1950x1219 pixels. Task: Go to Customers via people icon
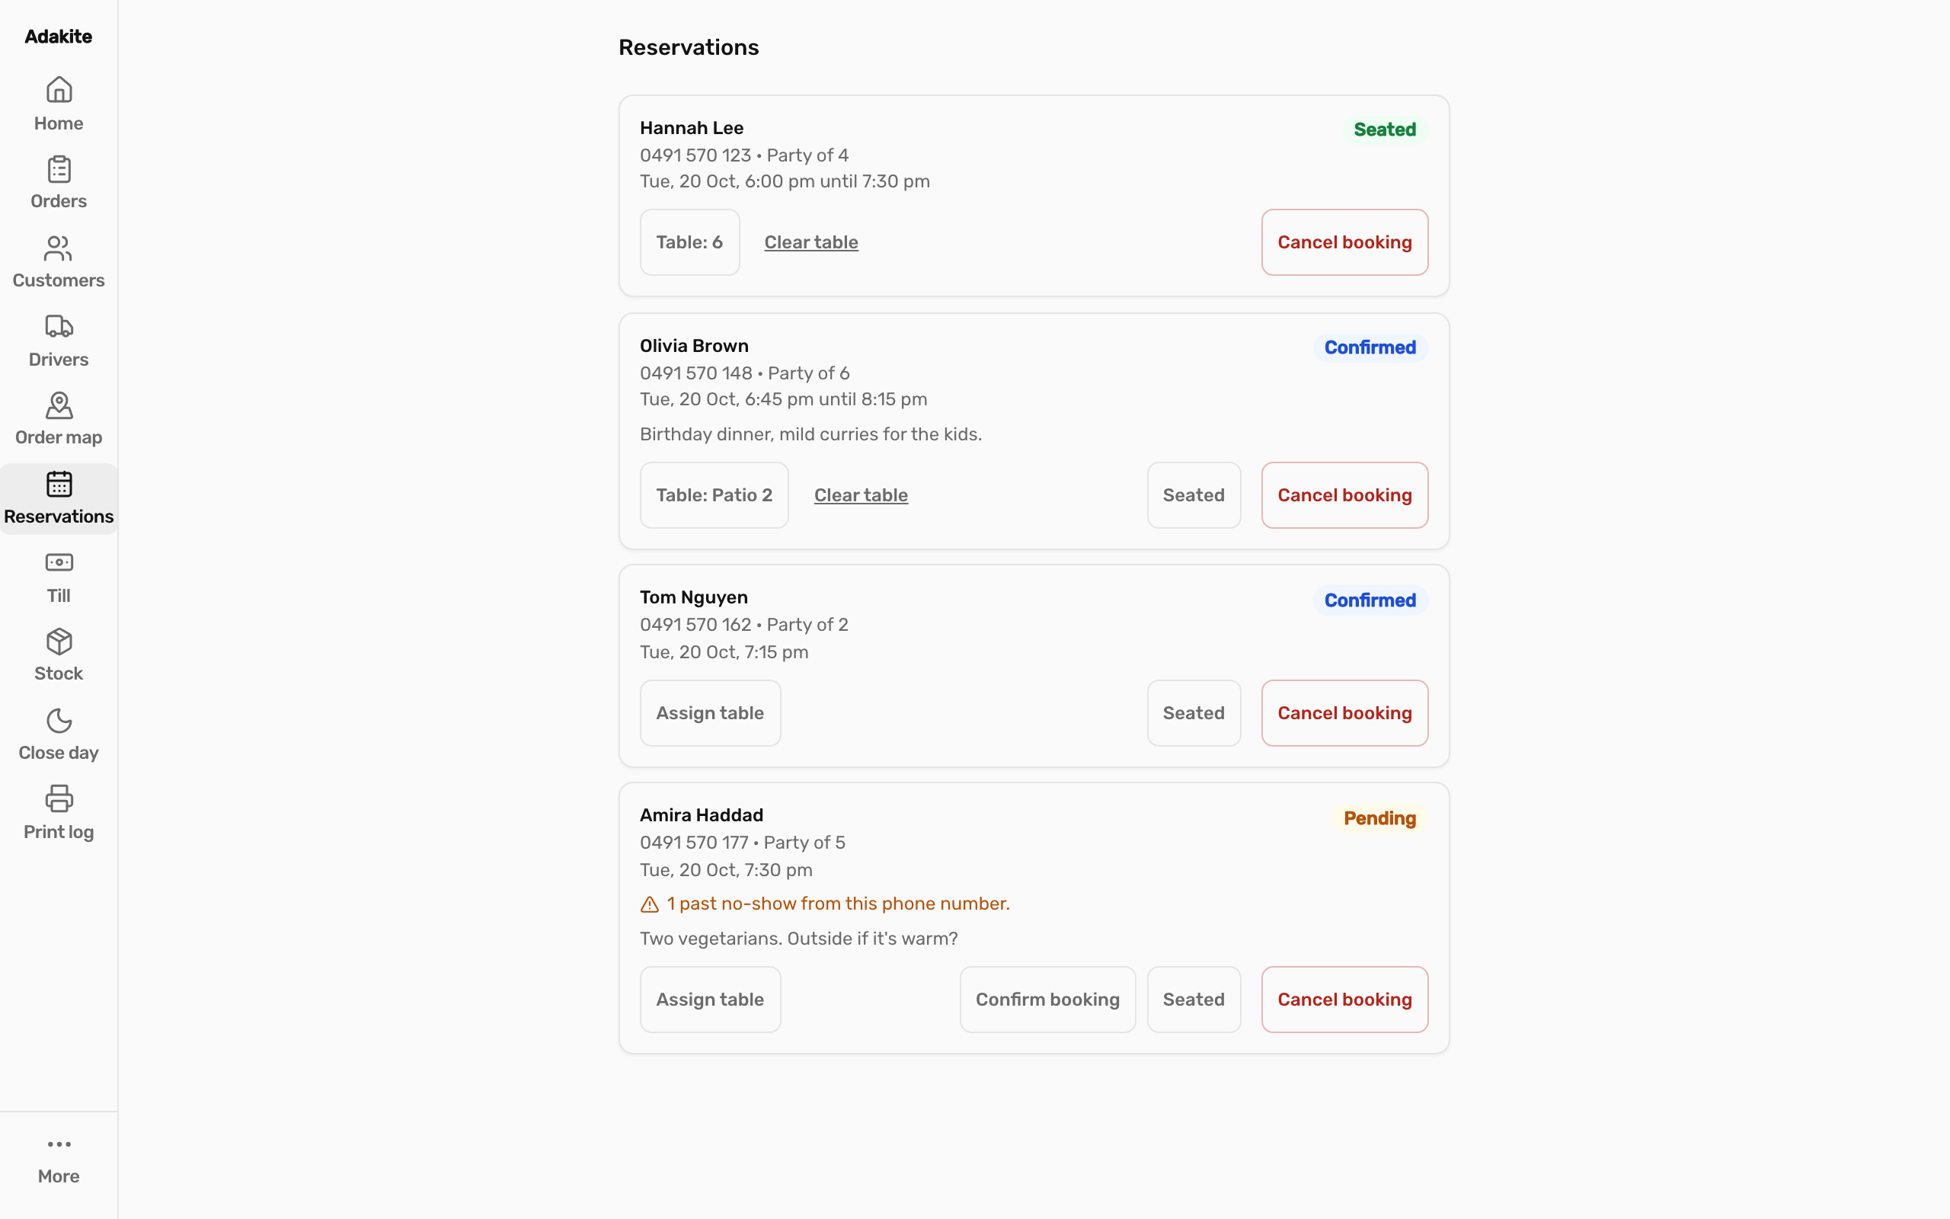click(x=59, y=248)
